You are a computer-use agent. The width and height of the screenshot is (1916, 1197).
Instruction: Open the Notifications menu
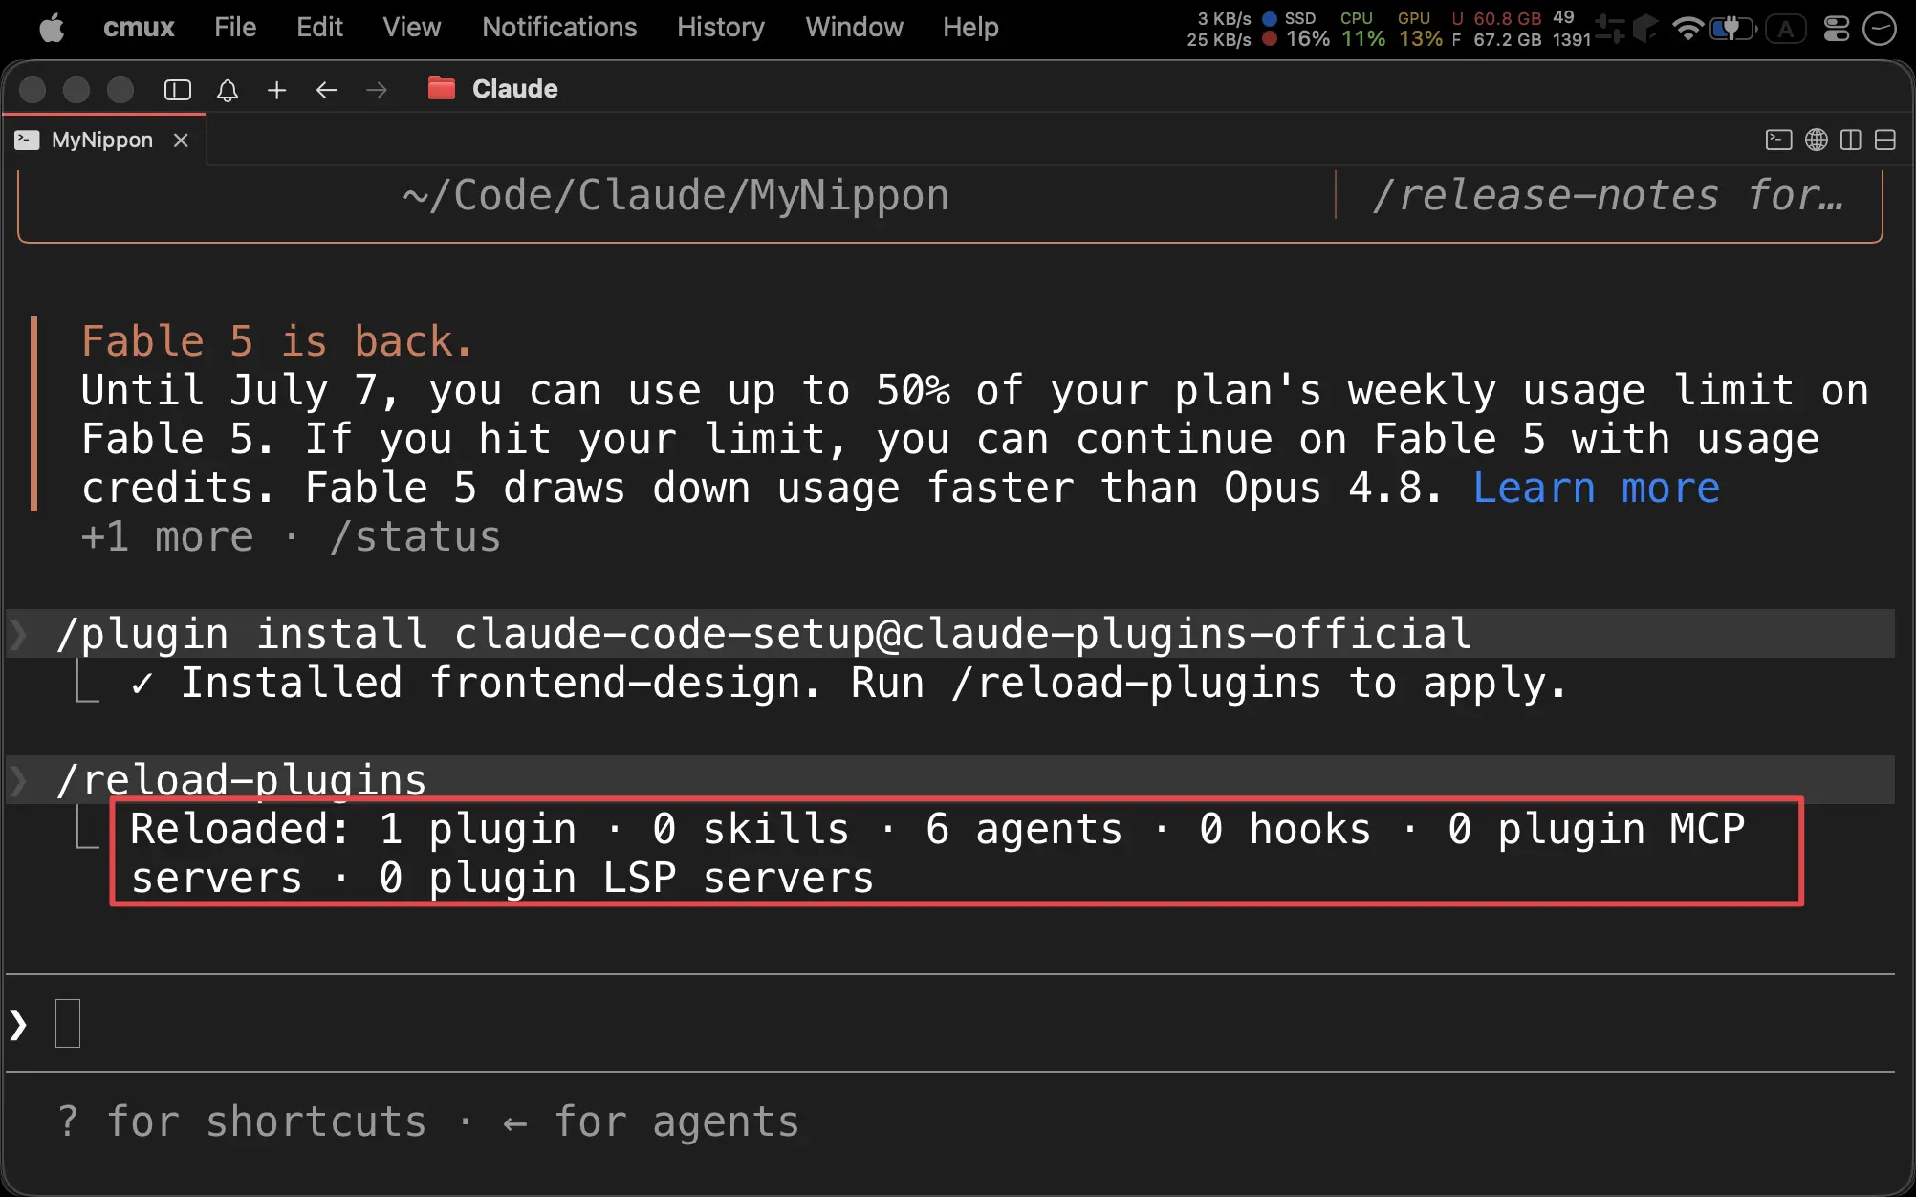point(559,27)
